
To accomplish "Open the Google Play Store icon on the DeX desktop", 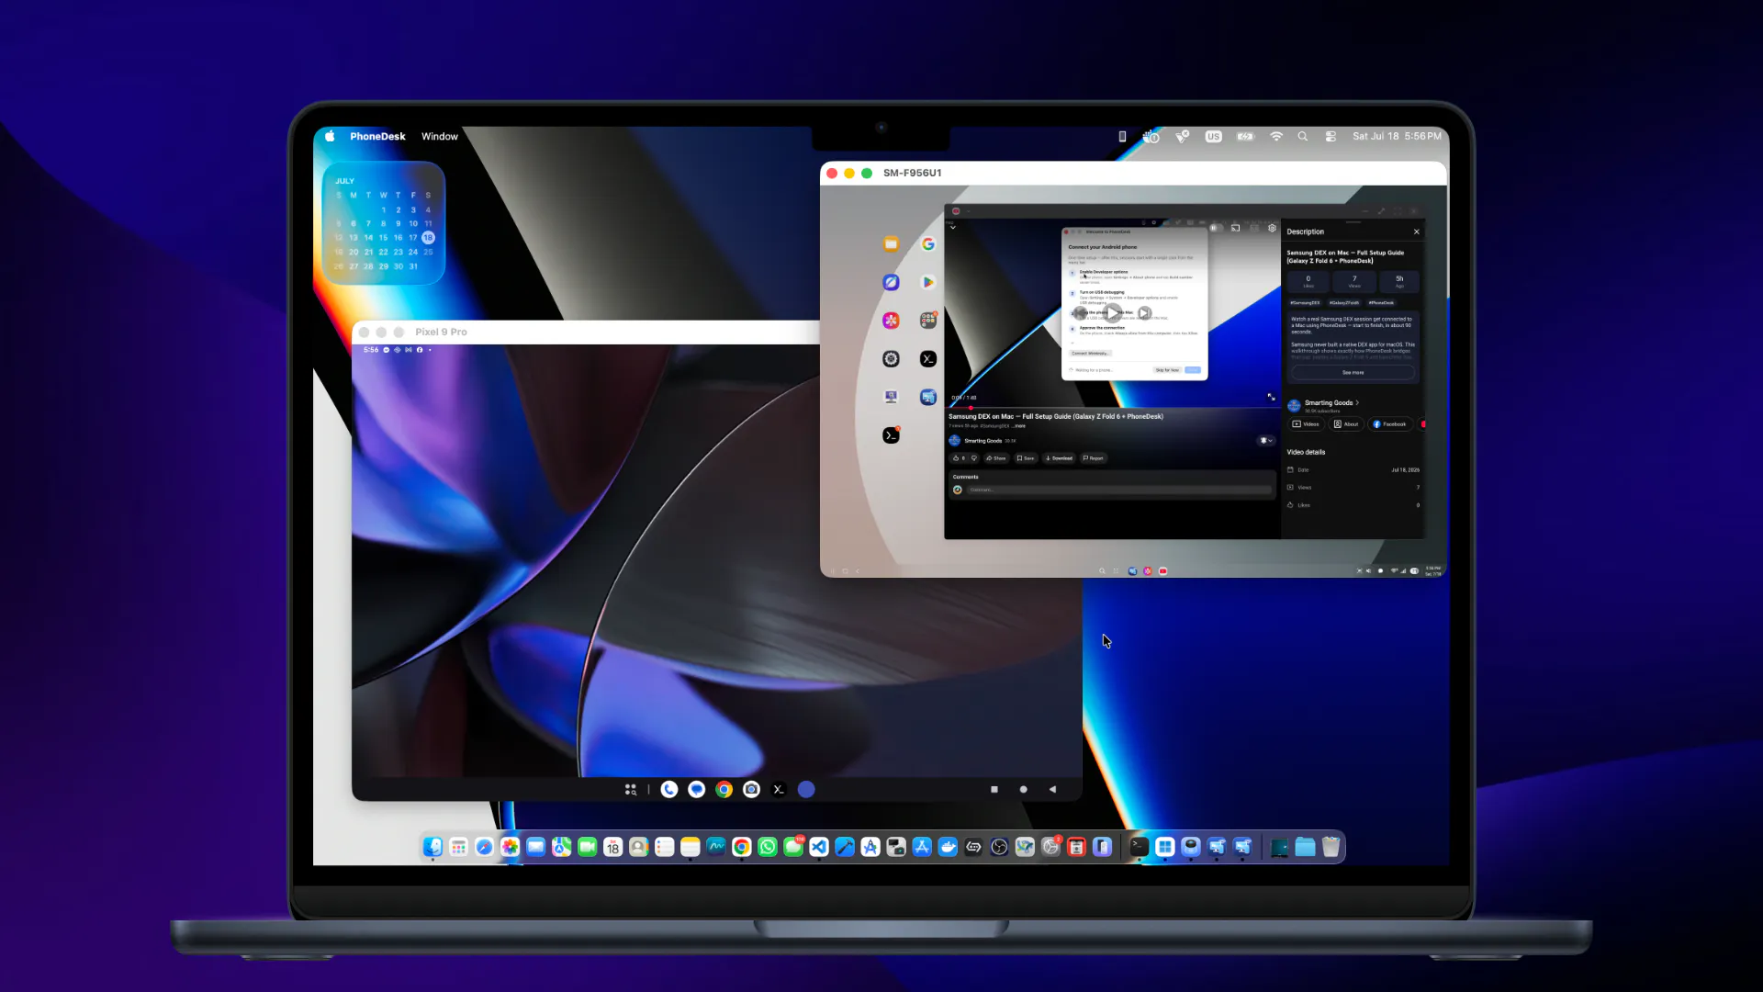I will coord(928,282).
